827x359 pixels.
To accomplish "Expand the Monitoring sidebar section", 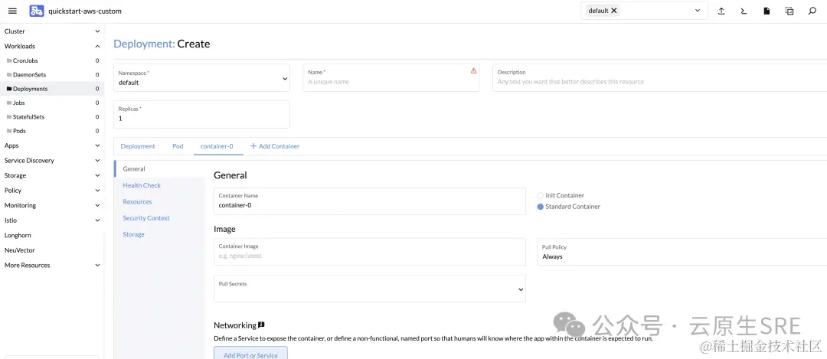I will (97, 206).
